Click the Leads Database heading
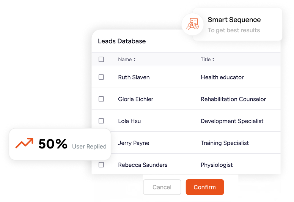The image size is (294, 202). (122, 41)
